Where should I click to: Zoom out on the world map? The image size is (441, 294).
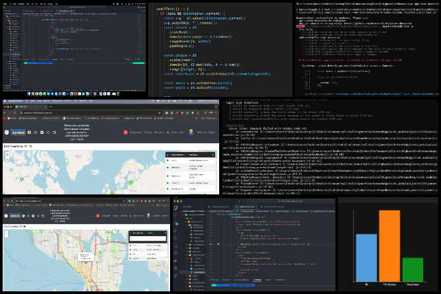tap(7, 158)
